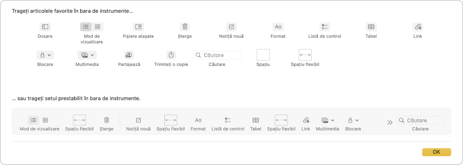Click the Șterge trash icon in palette

(x=185, y=27)
